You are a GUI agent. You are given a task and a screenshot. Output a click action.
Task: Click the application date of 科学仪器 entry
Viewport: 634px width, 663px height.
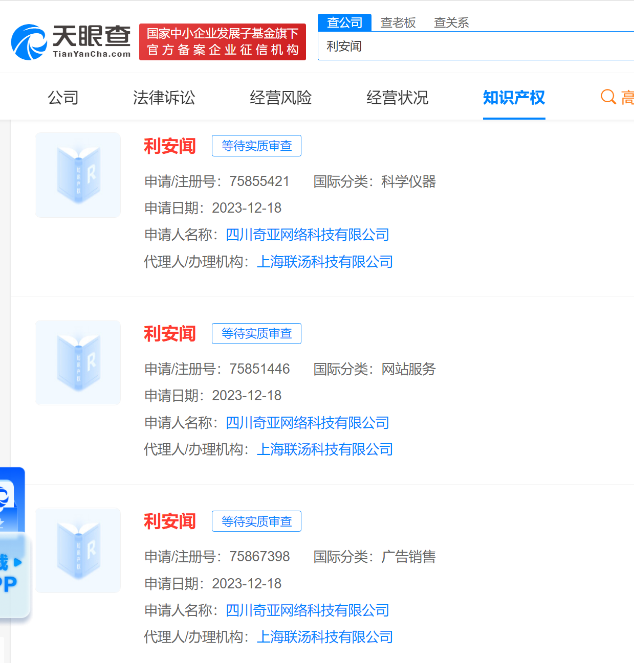tap(247, 208)
